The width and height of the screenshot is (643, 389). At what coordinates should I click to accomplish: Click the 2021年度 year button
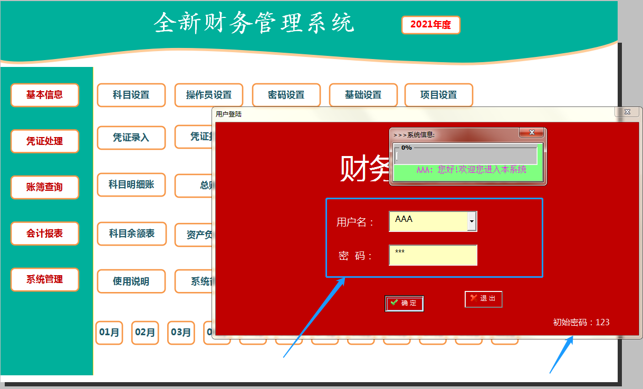click(430, 24)
